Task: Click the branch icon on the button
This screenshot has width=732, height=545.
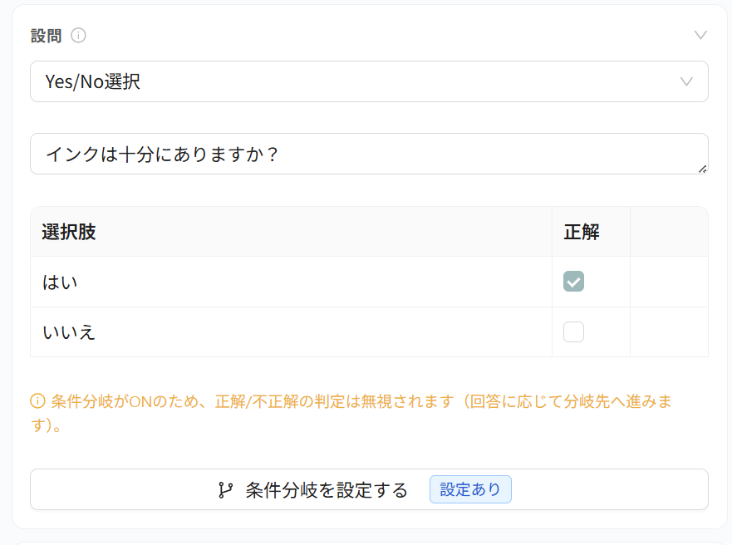Action: 225,490
